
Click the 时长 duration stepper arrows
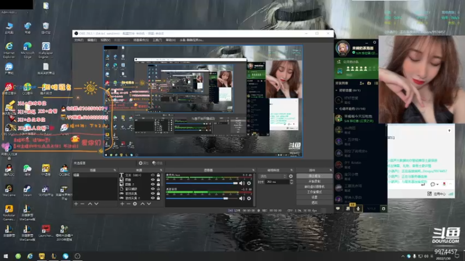(291, 182)
